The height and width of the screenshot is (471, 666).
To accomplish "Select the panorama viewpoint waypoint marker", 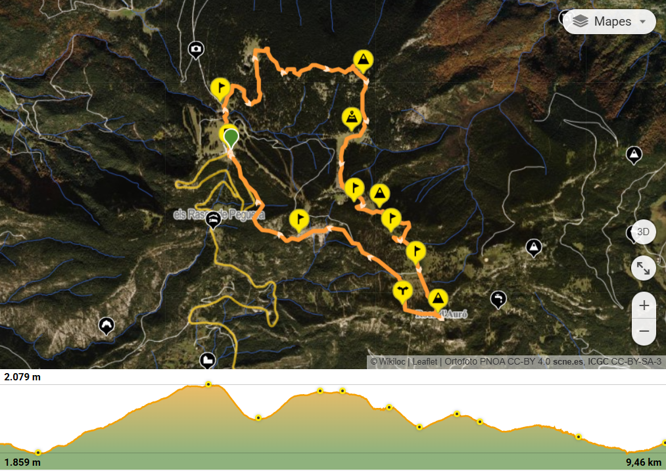I will coord(352,119).
